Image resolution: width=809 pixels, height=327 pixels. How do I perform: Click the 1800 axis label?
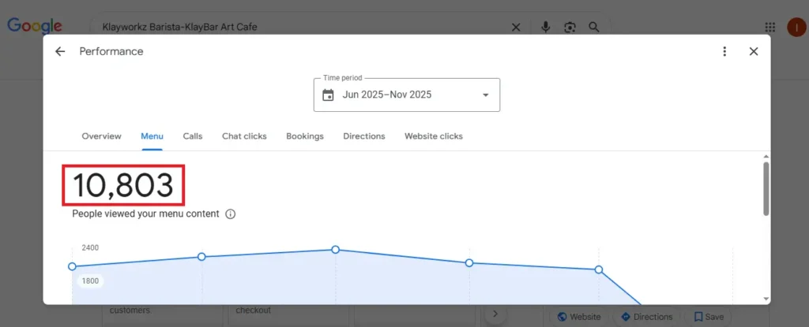pyautogui.click(x=90, y=281)
